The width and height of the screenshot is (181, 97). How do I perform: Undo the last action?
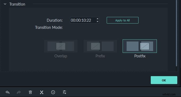pyautogui.click(x=7, y=92)
